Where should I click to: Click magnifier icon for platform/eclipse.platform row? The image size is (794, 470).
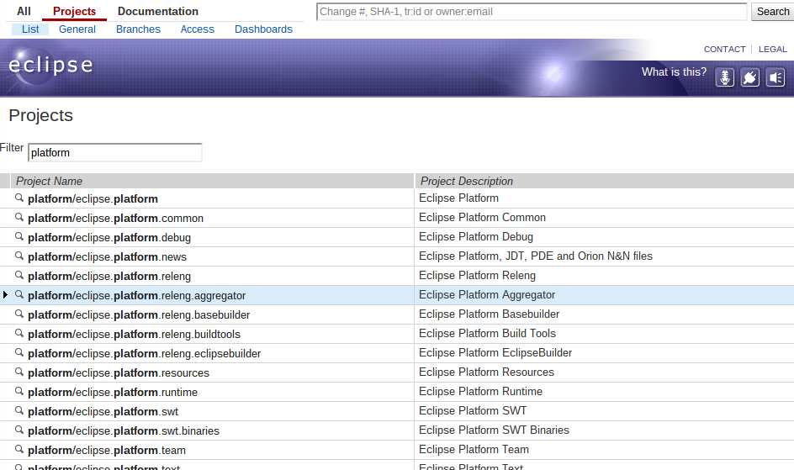pos(19,198)
